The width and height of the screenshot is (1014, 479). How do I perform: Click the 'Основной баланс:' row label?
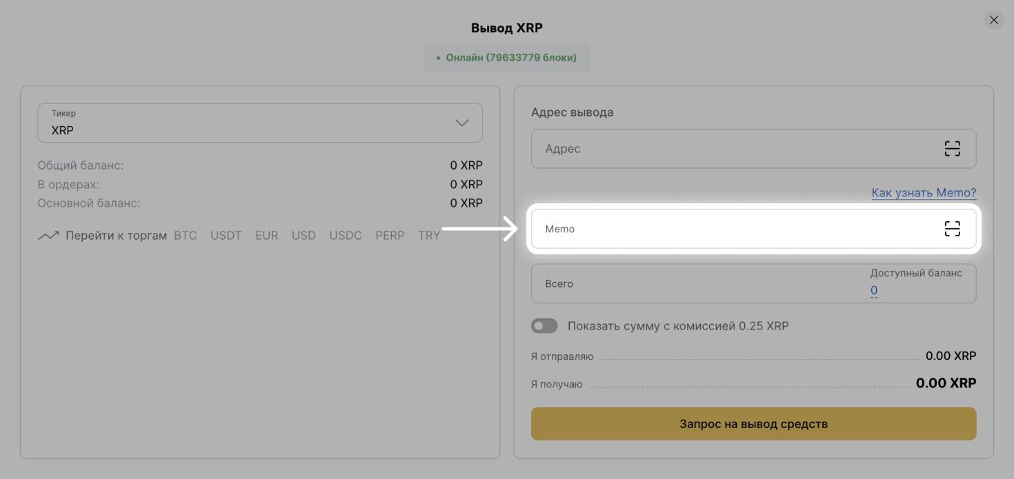pos(89,203)
